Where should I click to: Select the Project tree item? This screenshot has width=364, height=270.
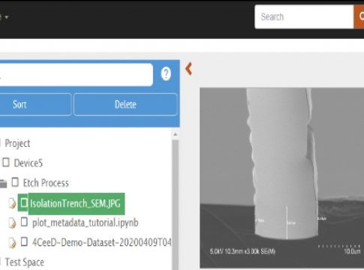point(17,143)
